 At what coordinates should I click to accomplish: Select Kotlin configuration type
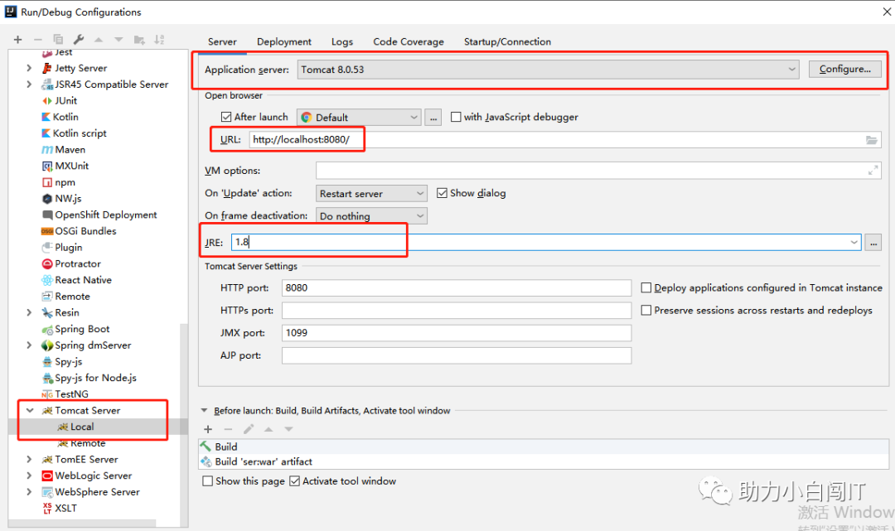click(65, 117)
